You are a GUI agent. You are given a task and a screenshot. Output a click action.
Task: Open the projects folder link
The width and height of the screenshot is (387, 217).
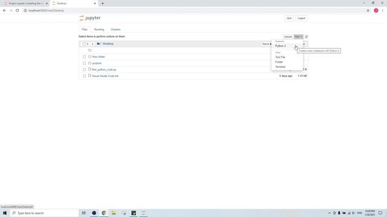[97, 63]
